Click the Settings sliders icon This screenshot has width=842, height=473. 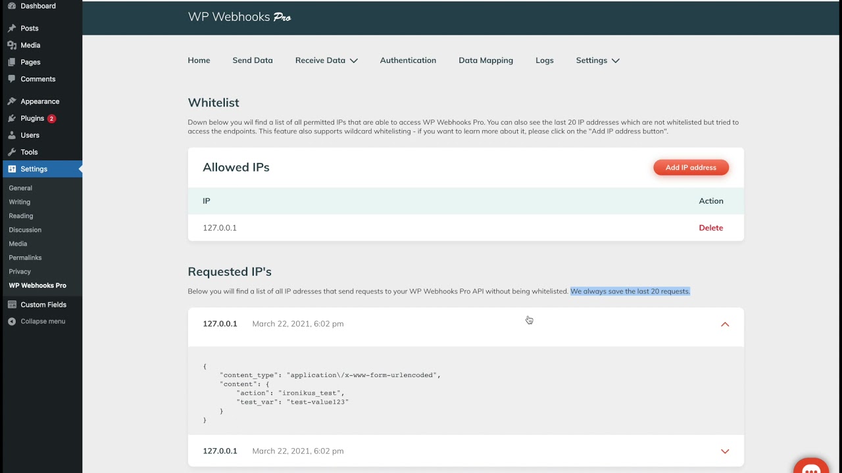pyautogui.click(x=12, y=169)
